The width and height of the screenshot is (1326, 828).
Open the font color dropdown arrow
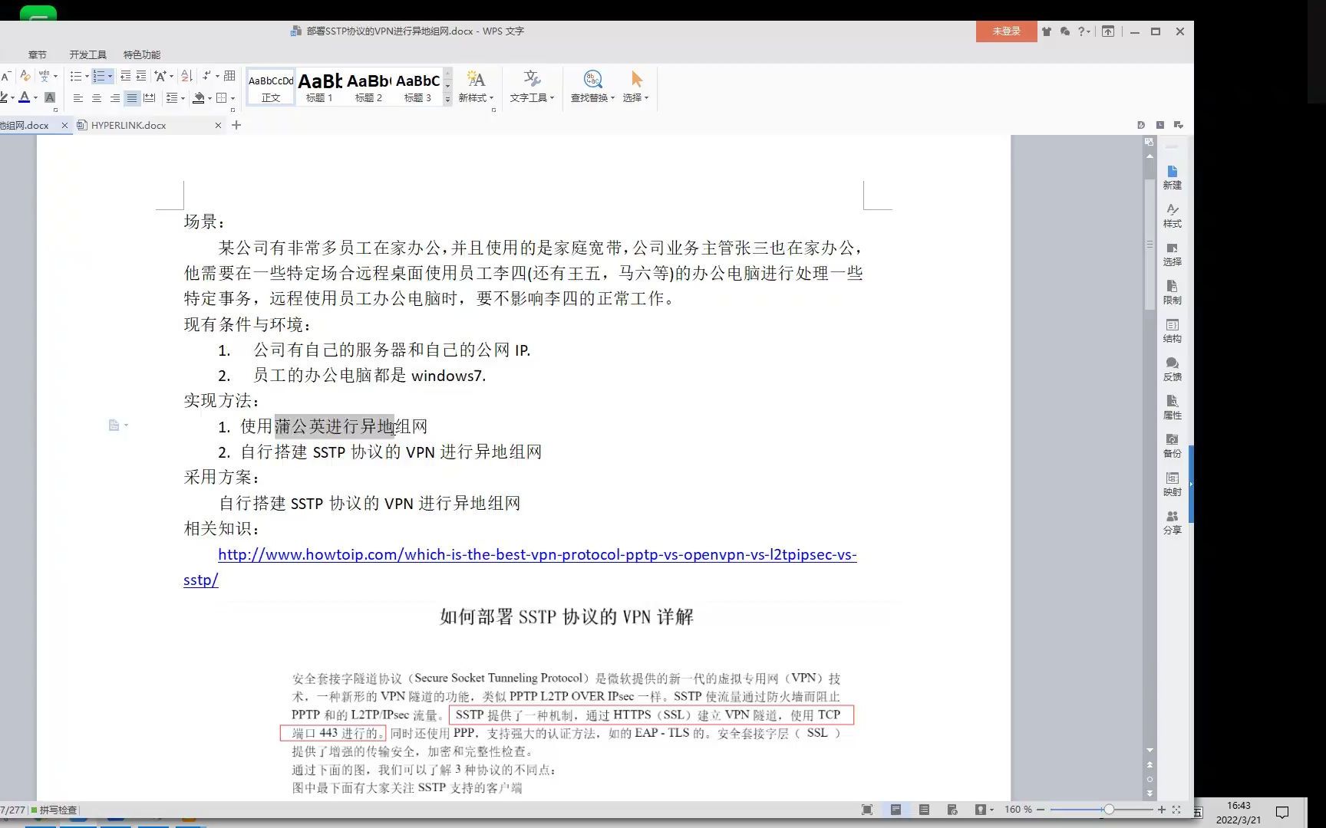35,98
